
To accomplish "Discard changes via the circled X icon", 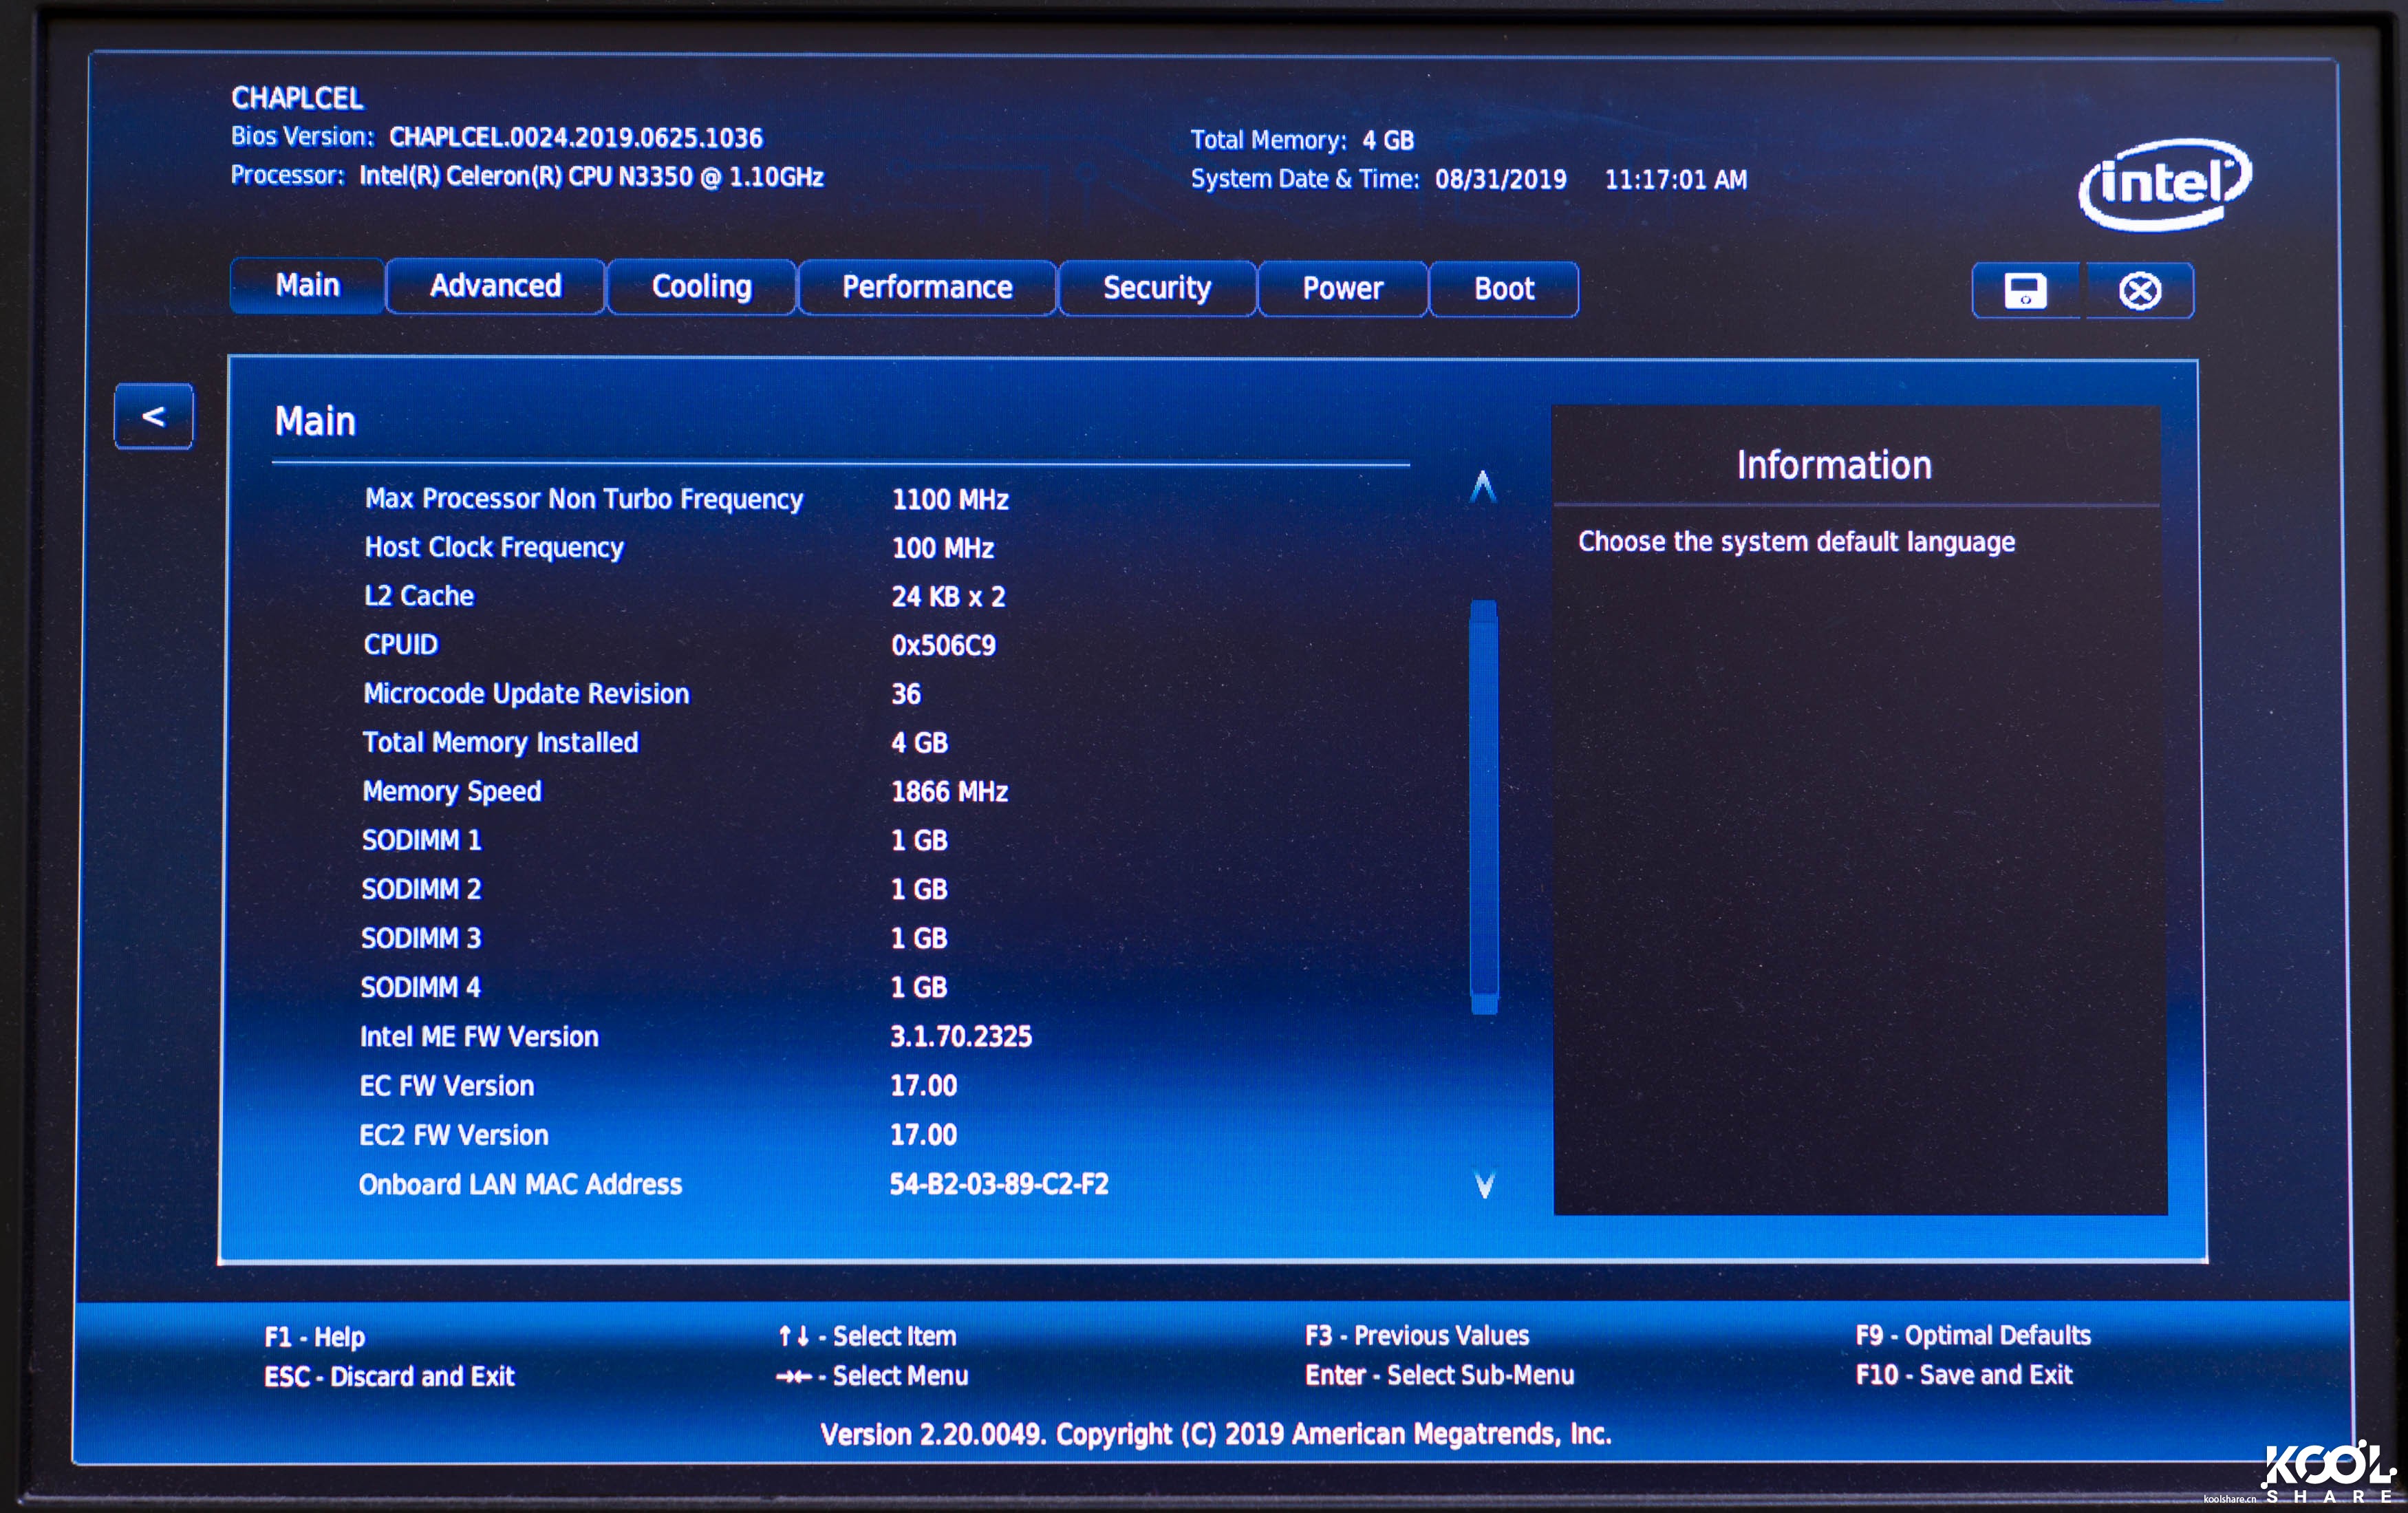I will [2138, 289].
